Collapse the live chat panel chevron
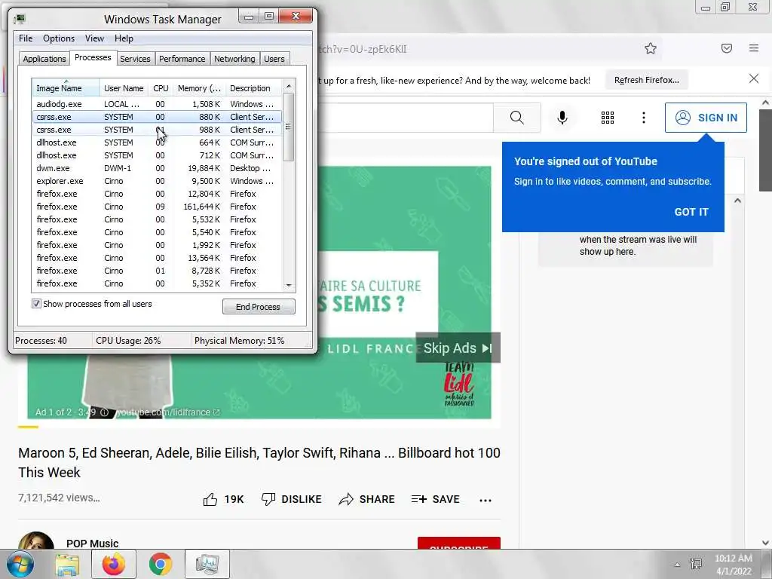772x579 pixels. 737,201
